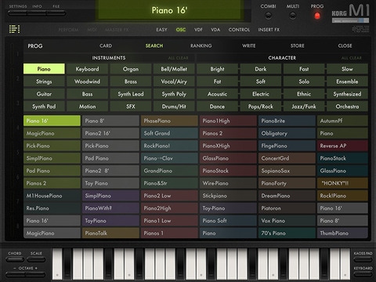Select the Toy Piano program
Screen dimensions: 376x282
pyautogui.click(x=110, y=183)
